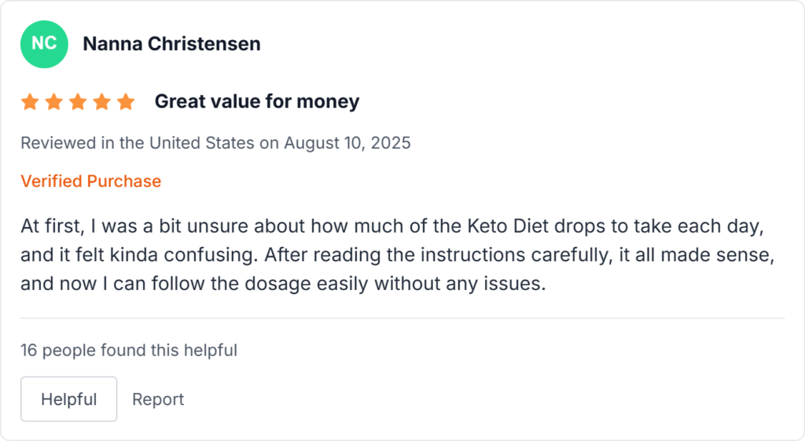The height and width of the screenshot is (441, 805).
Task: Click the fifth rating star
Action: [x=126, y=102]
